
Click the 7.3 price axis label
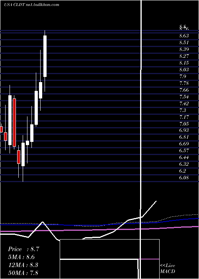click(x=183, y=110)
